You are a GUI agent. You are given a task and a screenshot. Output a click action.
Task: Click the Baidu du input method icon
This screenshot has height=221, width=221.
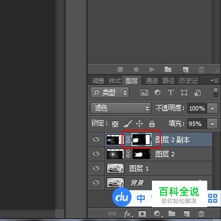click(122, 197)
